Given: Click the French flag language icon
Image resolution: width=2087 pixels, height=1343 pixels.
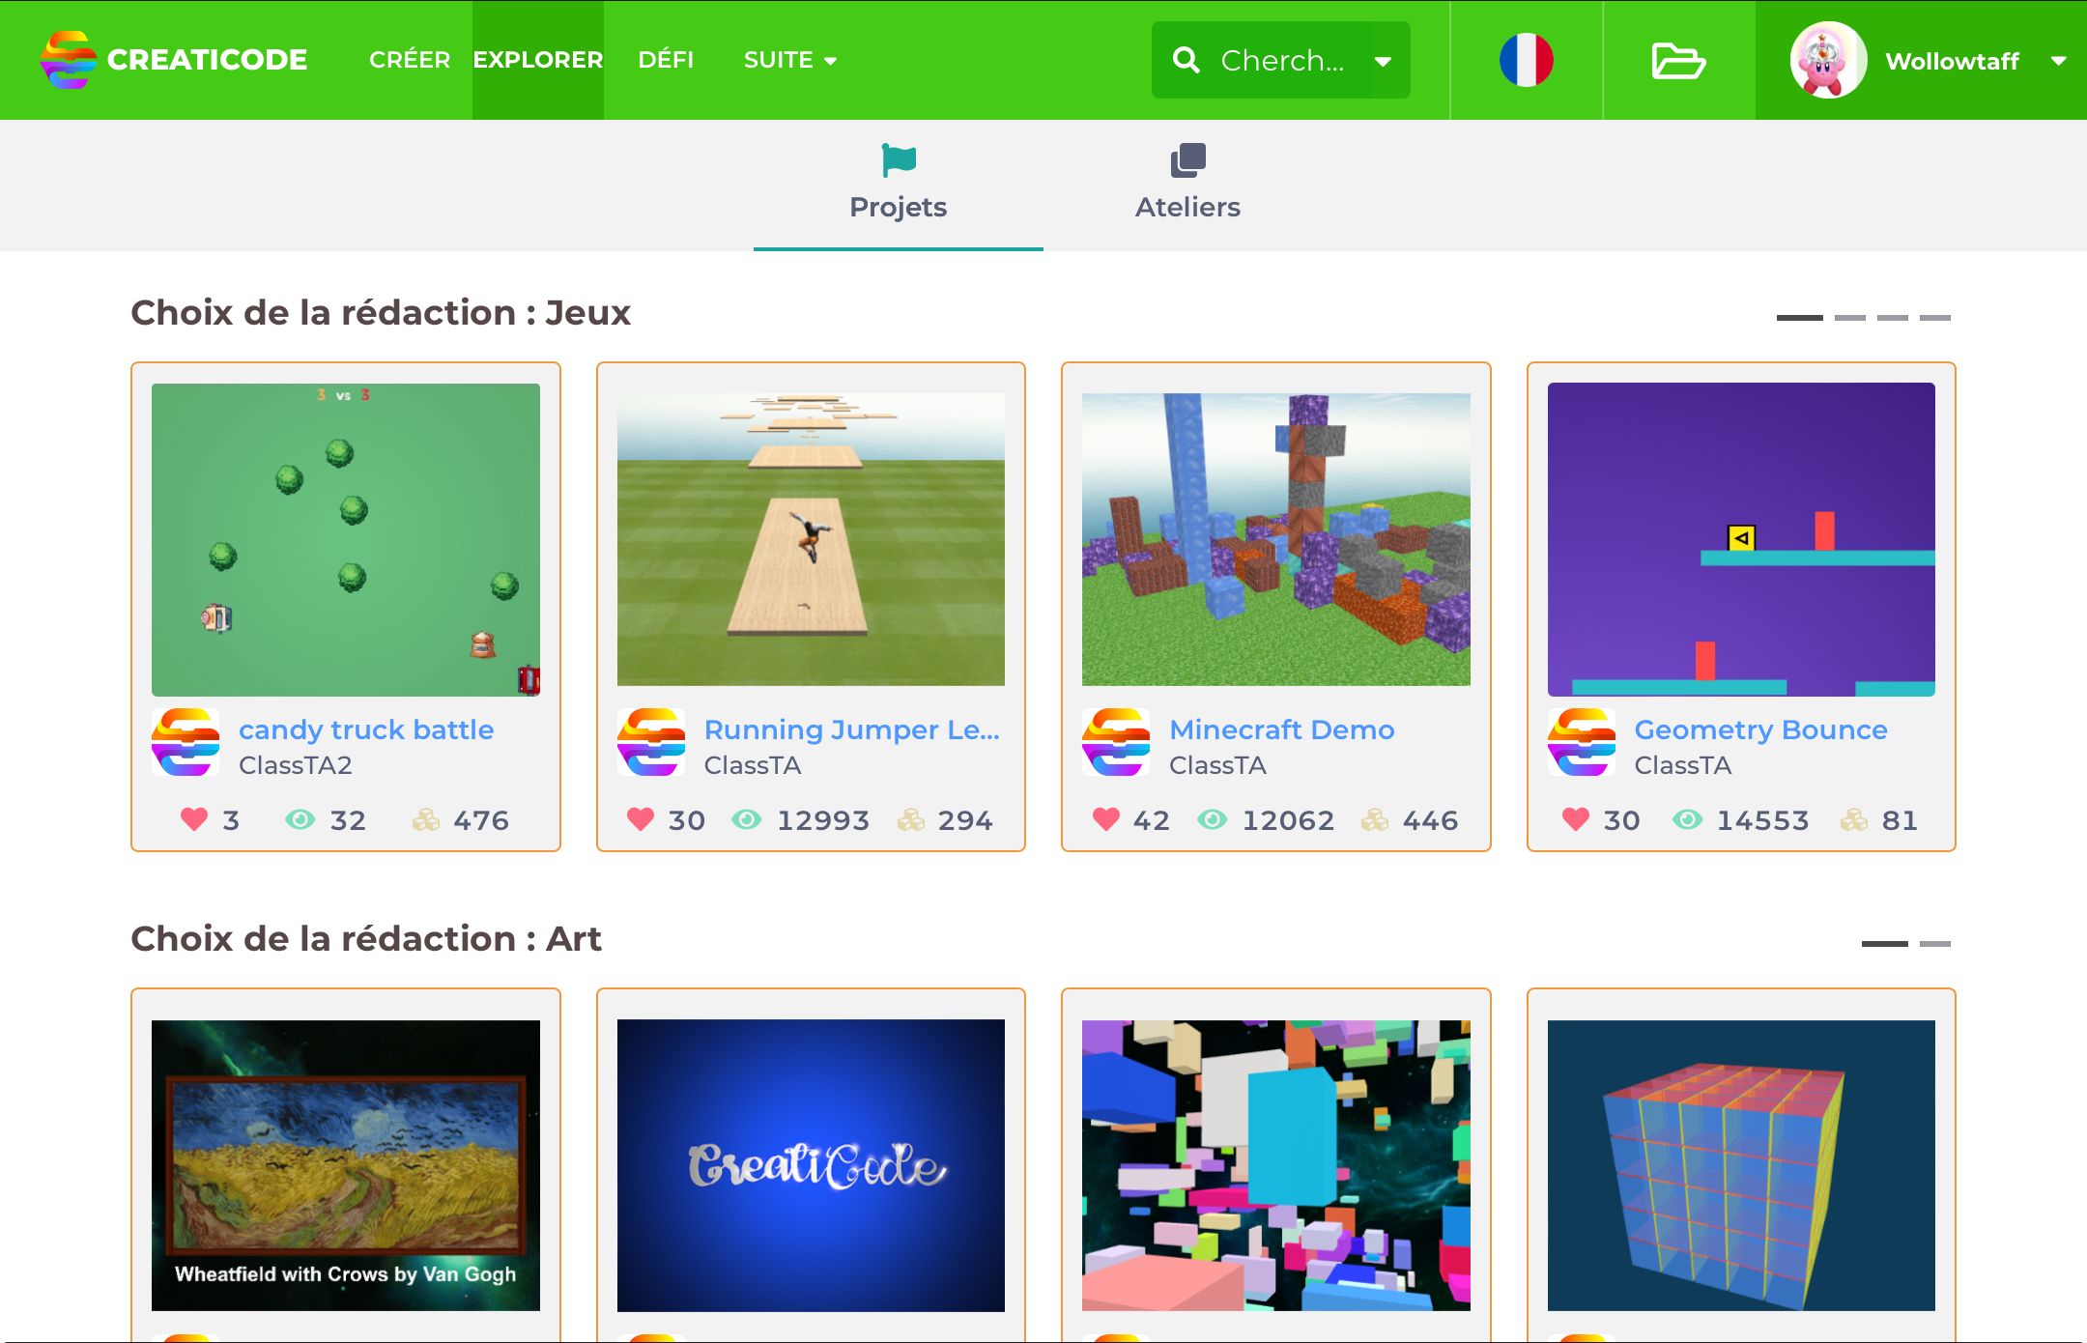Looking at the screenshot, I should tap(1527, 60).
